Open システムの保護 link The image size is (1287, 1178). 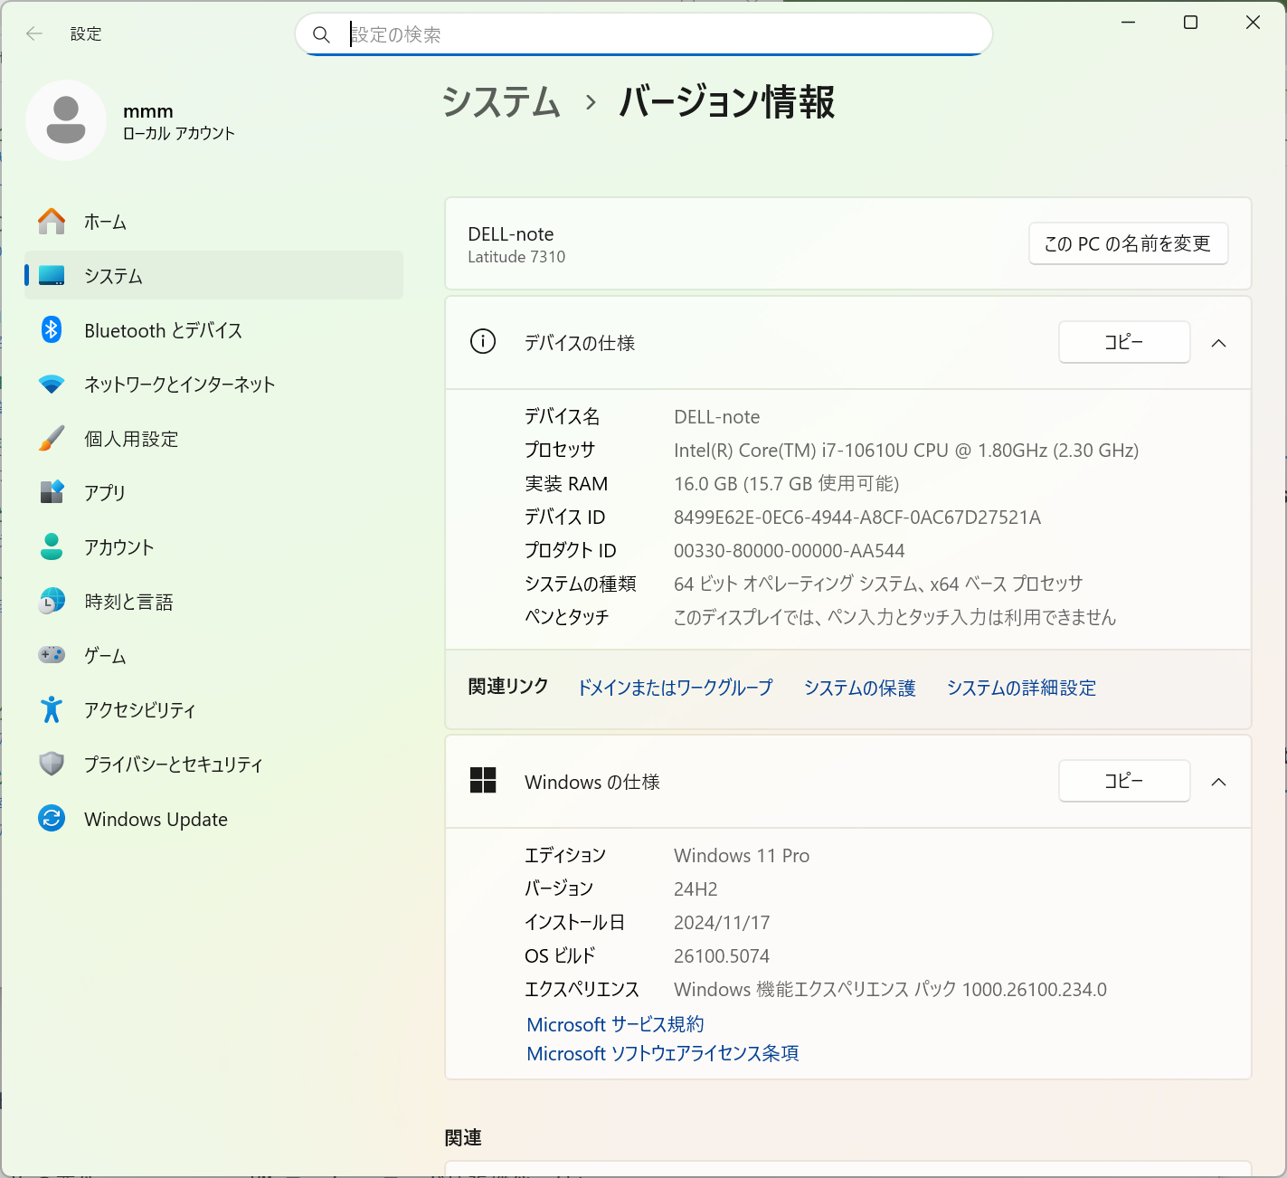[860, 688]
